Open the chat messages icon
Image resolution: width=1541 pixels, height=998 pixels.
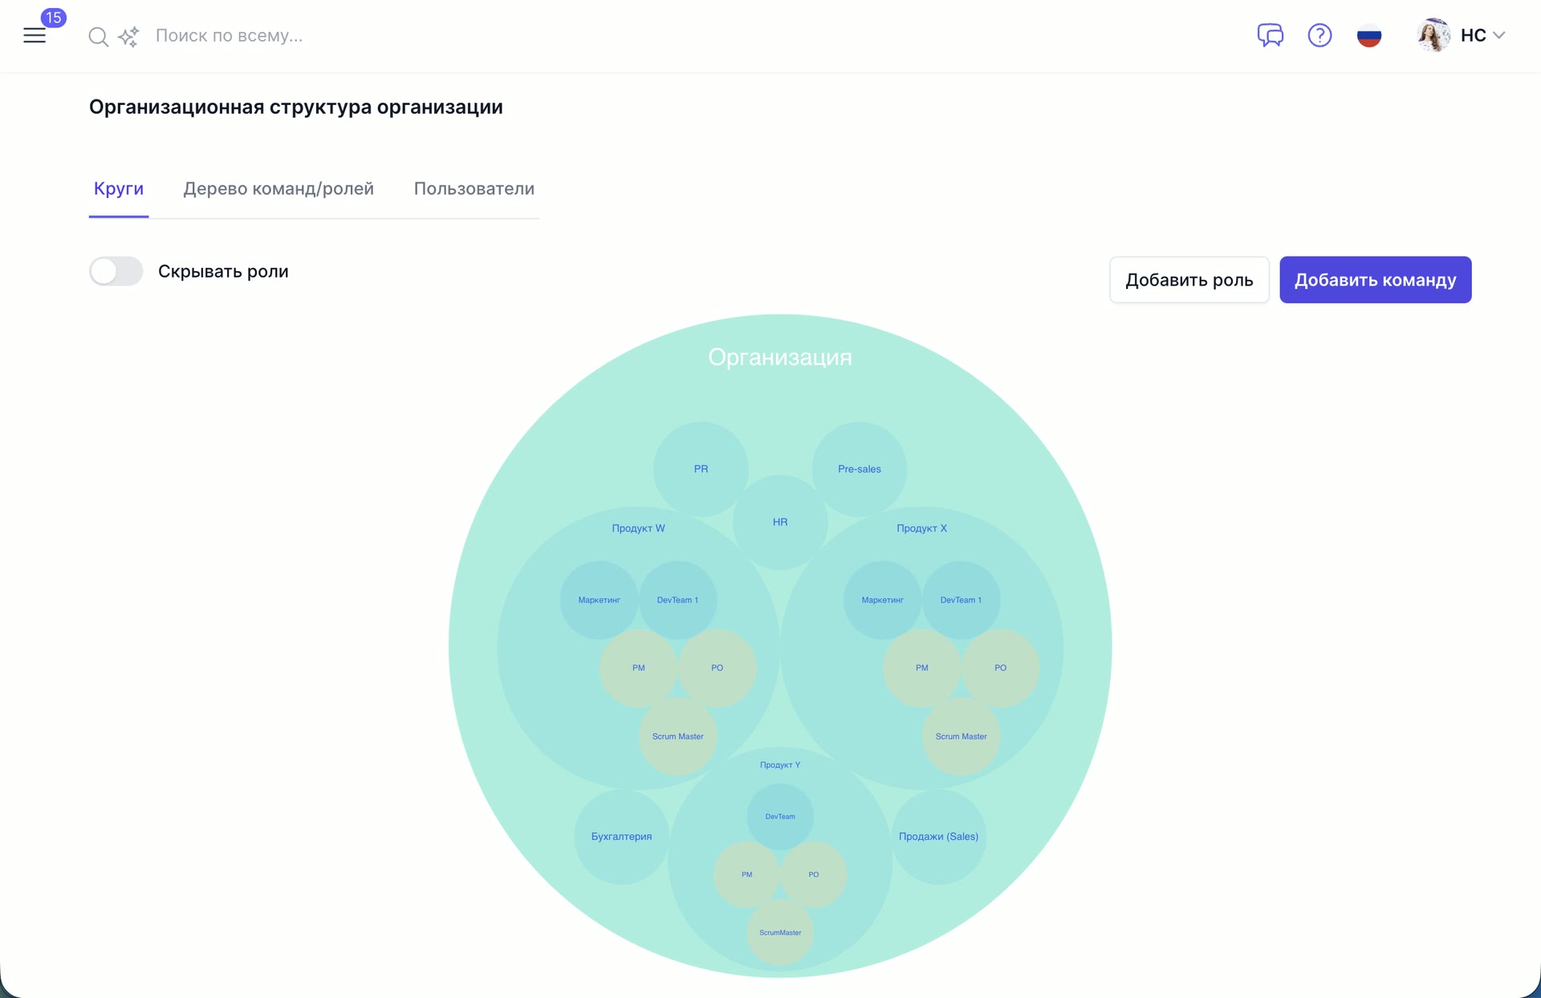1271,35
